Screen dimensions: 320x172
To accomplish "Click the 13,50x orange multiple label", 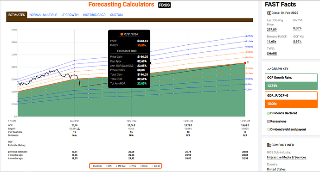I will click(x=250, y=68).
